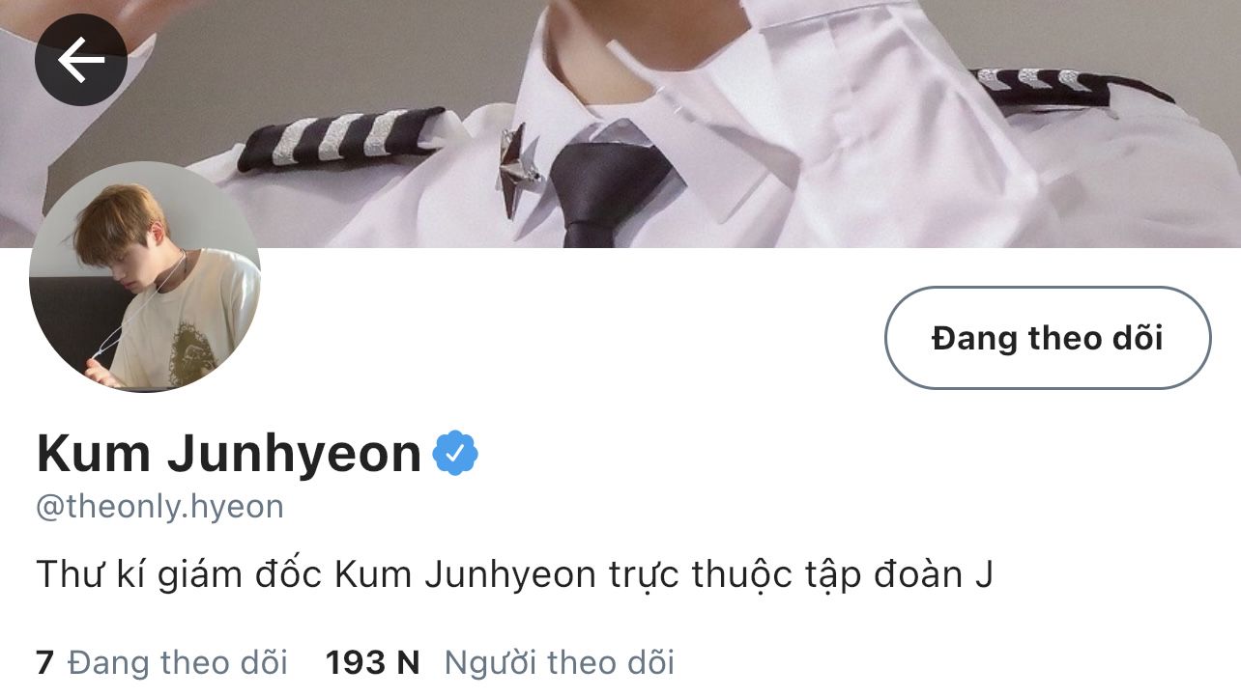Click the right striped shoulder epaulette
This screenshot has width=1241, height=697.
[x=1071, y=87]
